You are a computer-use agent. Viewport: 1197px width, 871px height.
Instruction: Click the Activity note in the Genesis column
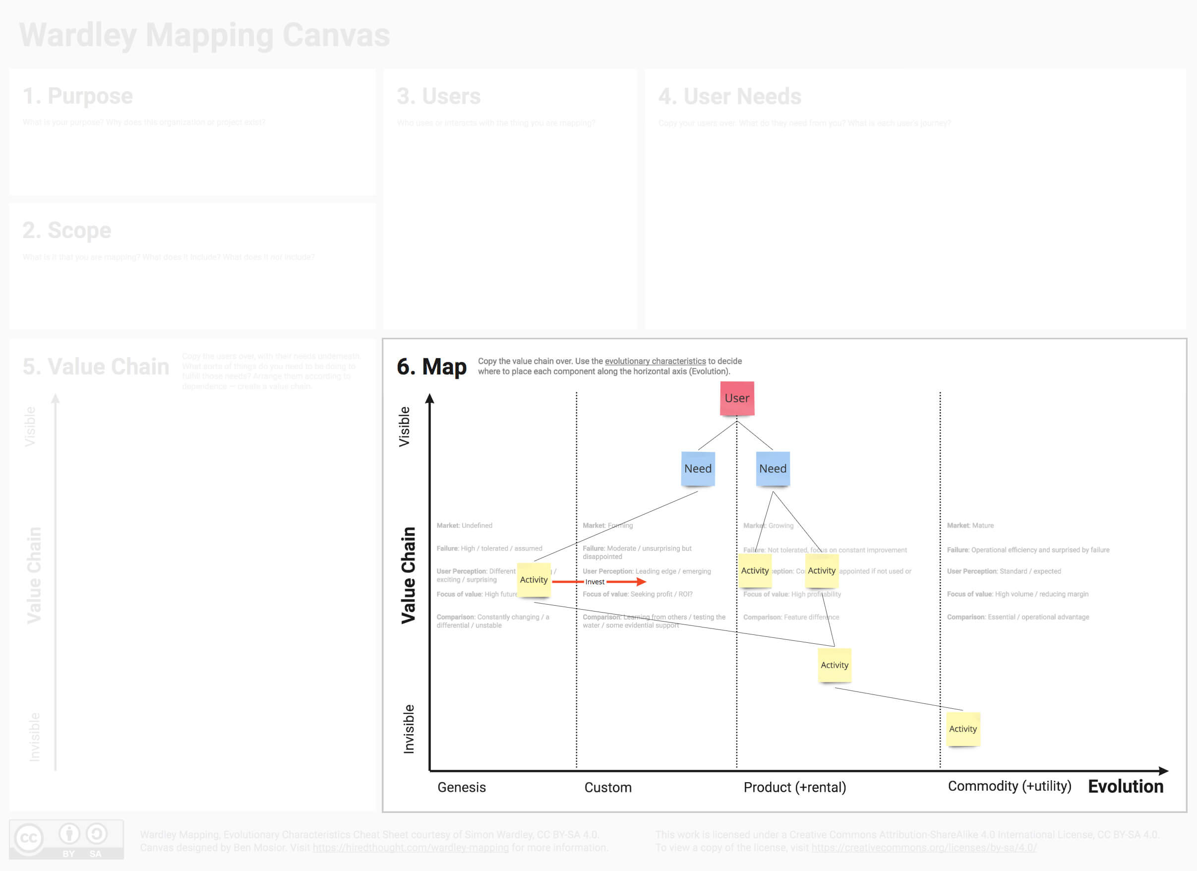(534, 580)
